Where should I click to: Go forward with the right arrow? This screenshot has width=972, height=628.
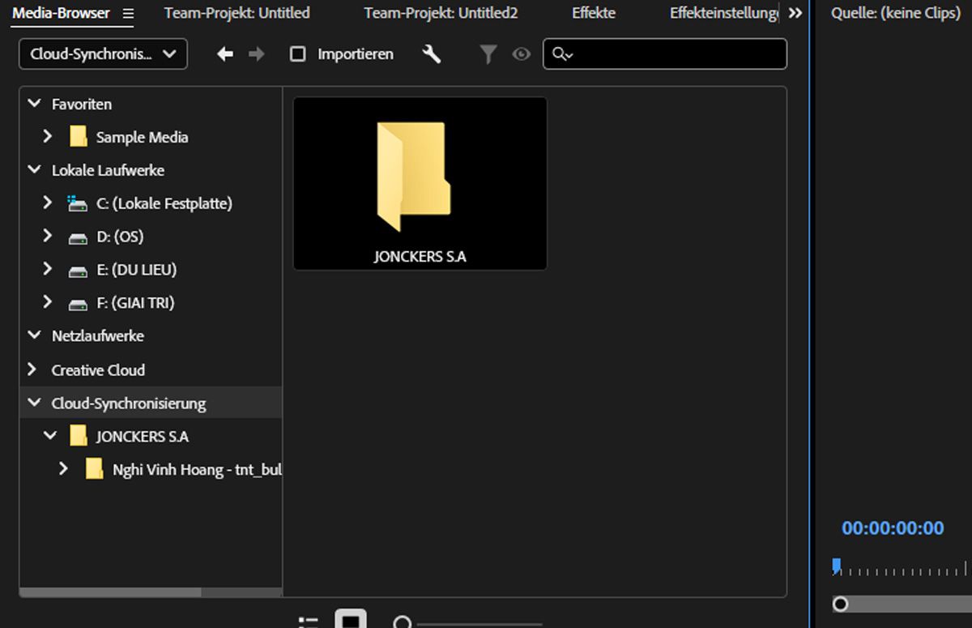pyautogui.click(x=257, y=54)
